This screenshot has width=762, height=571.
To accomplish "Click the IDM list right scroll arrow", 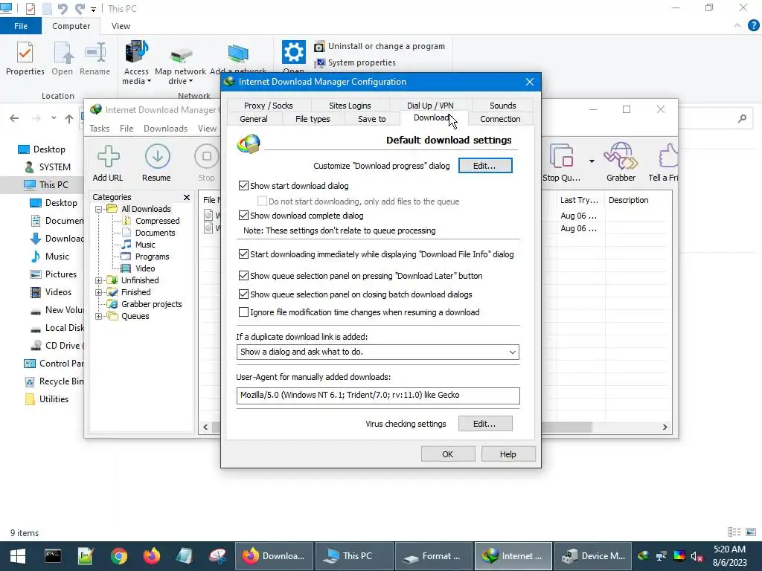I will [x=665, y=428].
